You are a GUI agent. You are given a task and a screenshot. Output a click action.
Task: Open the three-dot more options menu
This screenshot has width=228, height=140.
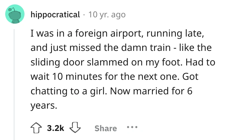pos(132,128)
